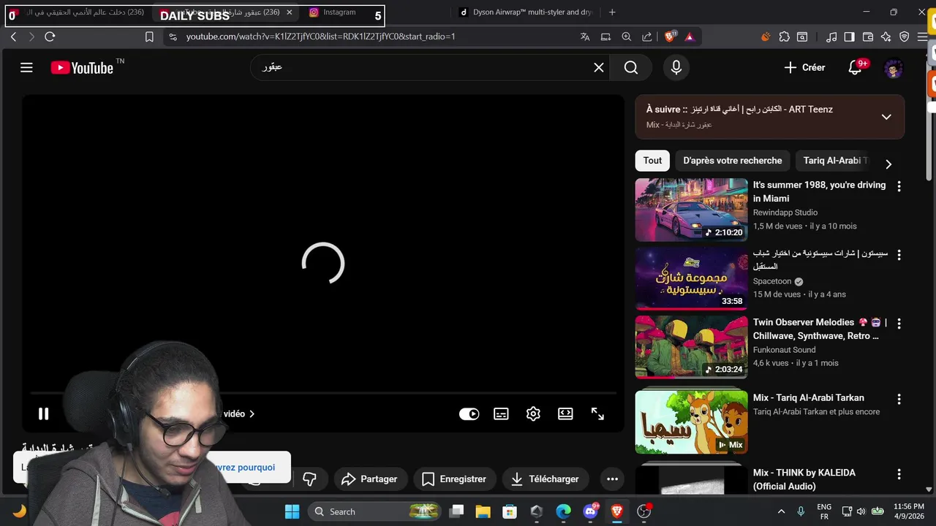Open the YouTube guide hamburger menu
The height and width of the screenshot is (526, 936).
click(x=26, y=68)
